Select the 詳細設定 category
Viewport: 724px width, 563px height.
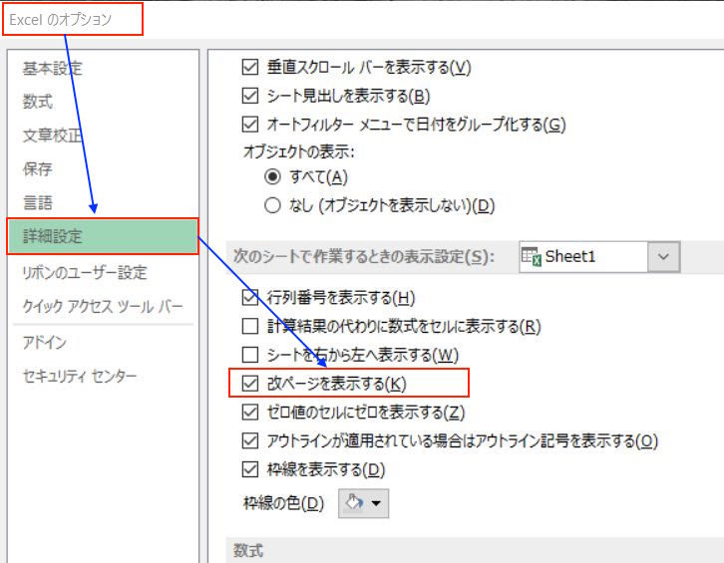[x=103, y=236]
